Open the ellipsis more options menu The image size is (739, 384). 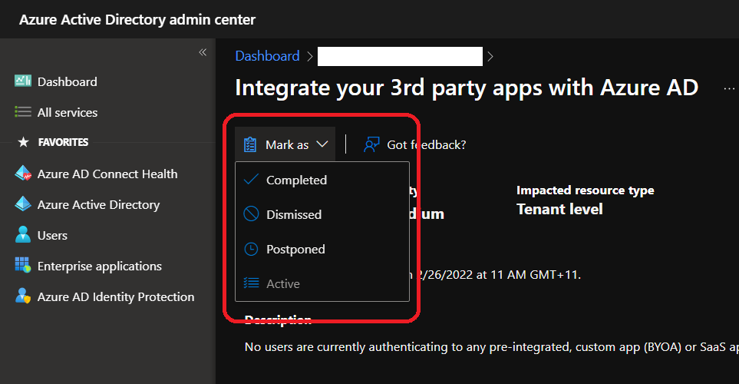[x=729, y=88]
